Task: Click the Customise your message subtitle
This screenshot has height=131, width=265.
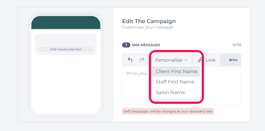Action: pos(148,27)
